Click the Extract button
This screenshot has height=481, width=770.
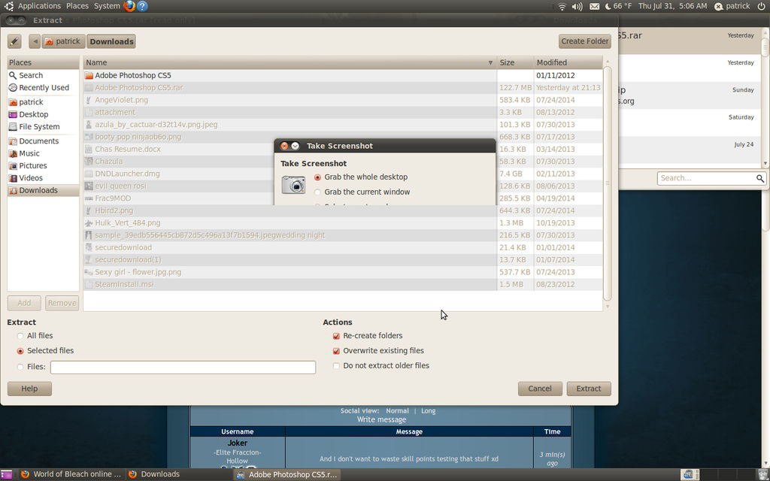click(x=589, y=389)
